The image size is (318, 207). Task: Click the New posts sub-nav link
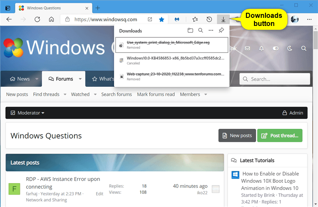[x=17, y=94]
